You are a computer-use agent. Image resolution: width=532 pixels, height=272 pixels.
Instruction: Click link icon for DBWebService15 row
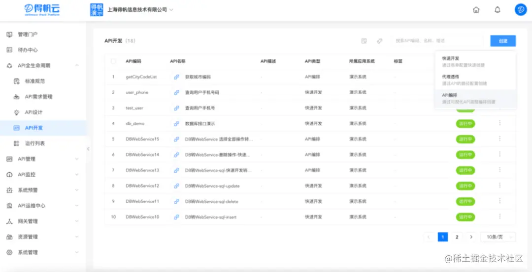[176, 139]
